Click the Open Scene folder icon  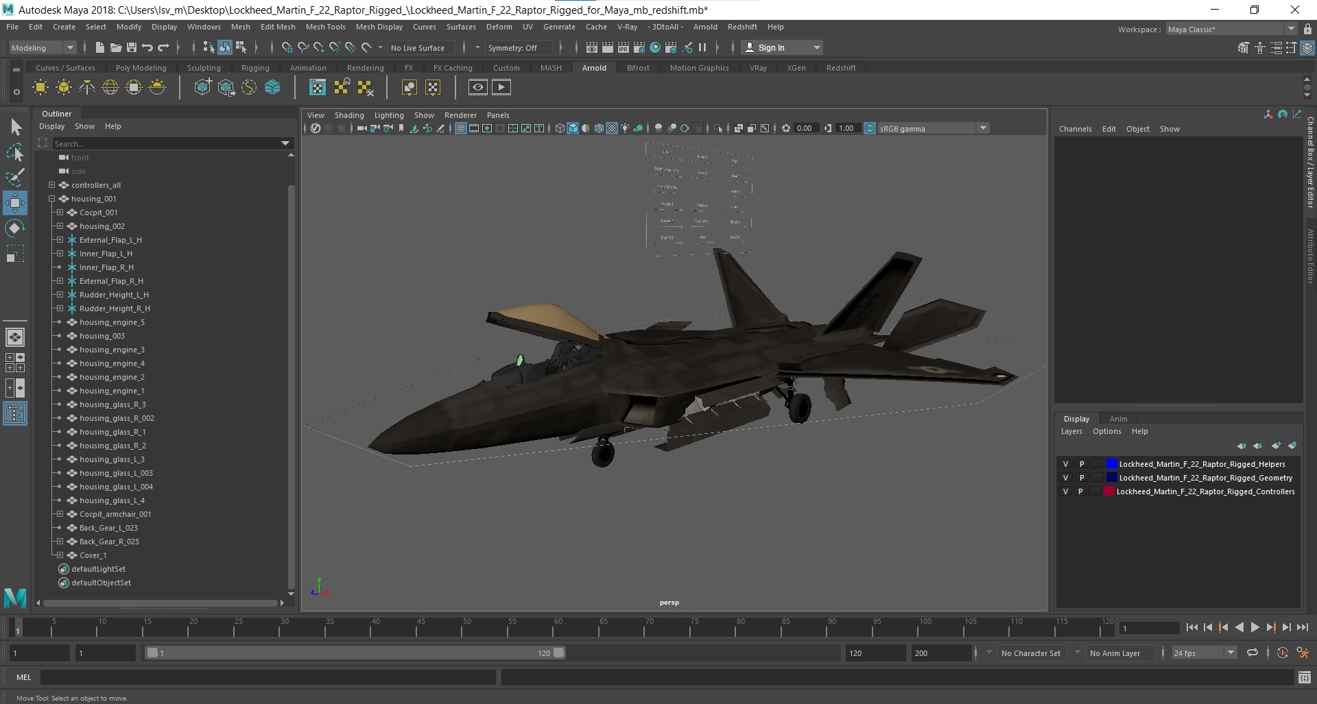pos(115,47)
